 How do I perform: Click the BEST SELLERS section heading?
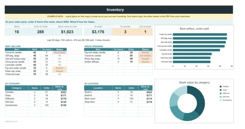click(13, 46)
